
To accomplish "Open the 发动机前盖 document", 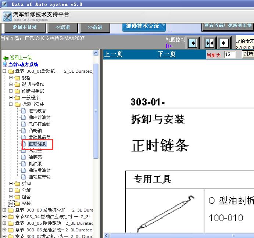I will [40, 137].
